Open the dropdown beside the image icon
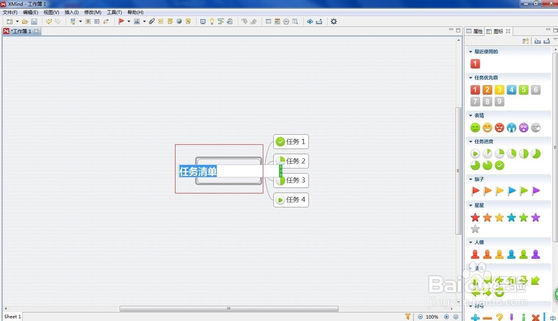This screenshot has width=558, height=321. click(x=144, y=21)
